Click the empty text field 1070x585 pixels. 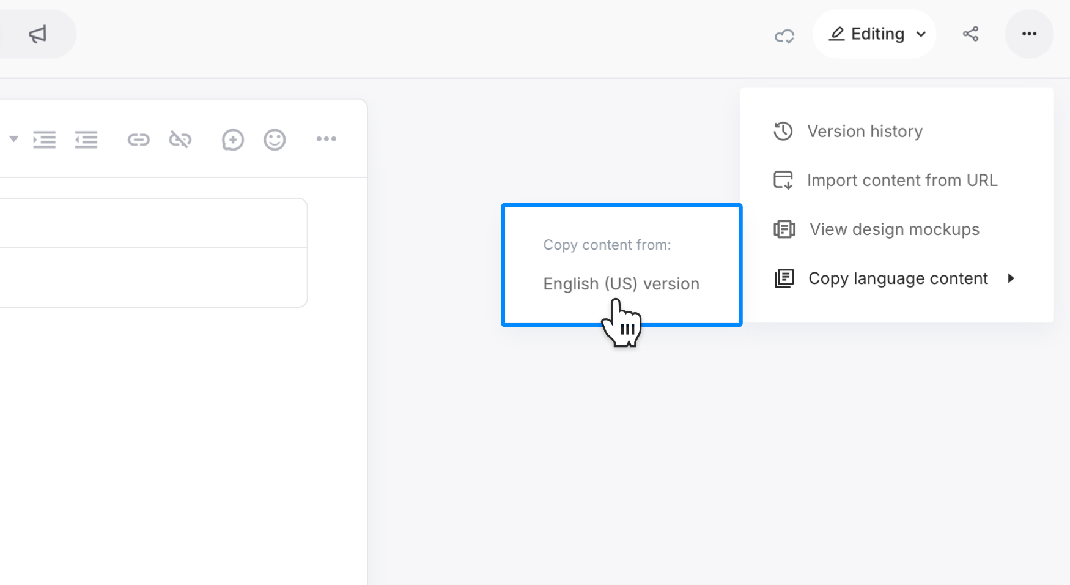(x=153, y=222)
